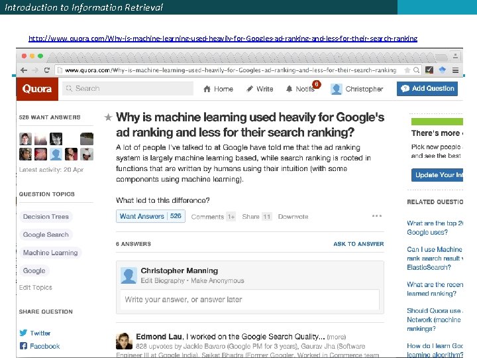Click the Quora logo
This screenshot has height=358, width=477.
37,89
